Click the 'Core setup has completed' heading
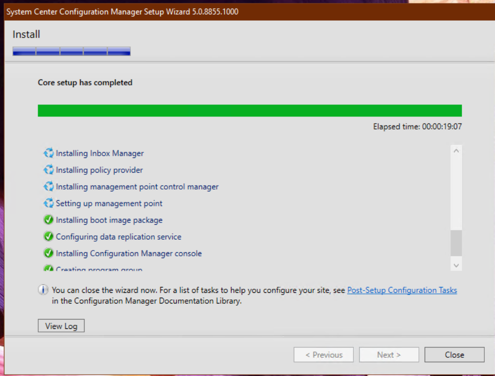495x376 pixels. [x=85, y=83]
